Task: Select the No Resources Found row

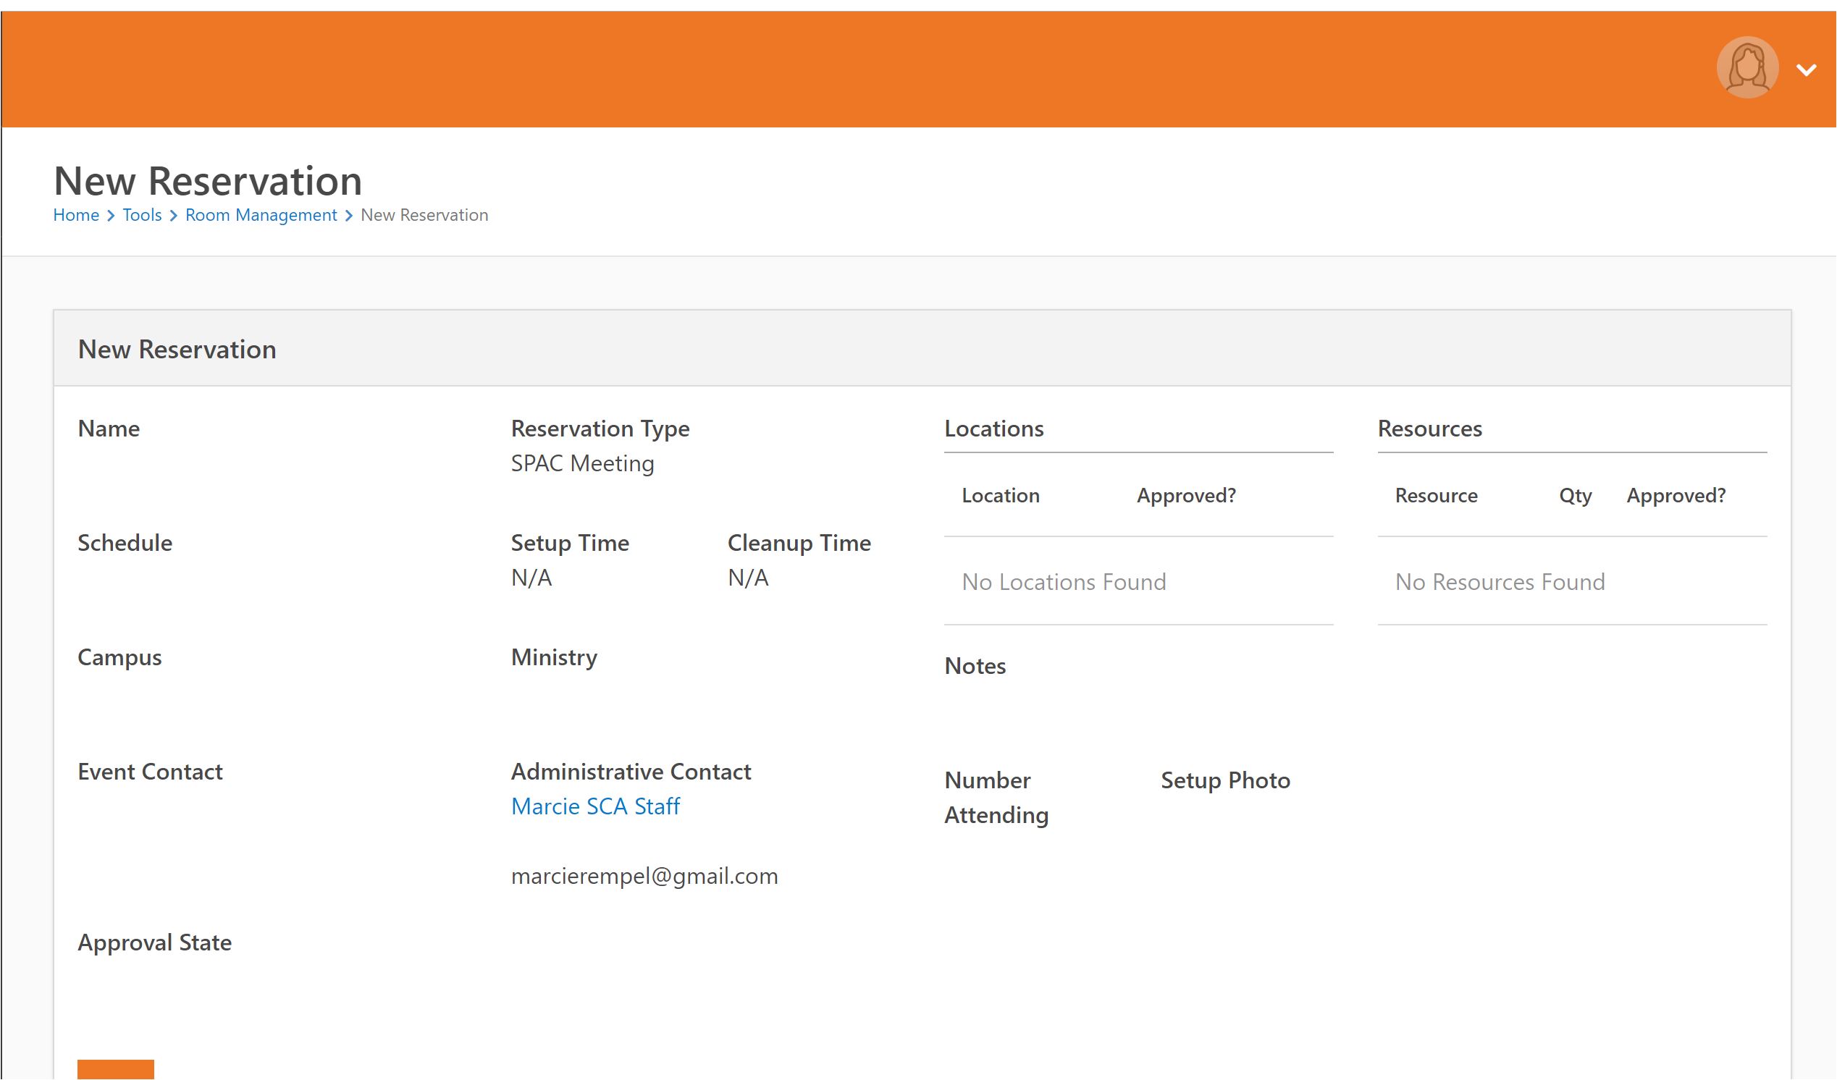Action: tap(1572, 581)
